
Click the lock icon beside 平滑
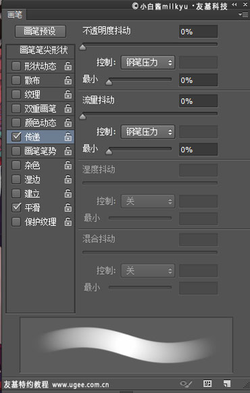(68, 208)
